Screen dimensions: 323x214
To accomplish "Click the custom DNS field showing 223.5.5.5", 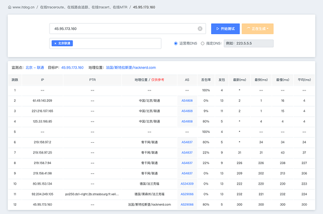I will (249, 43).
